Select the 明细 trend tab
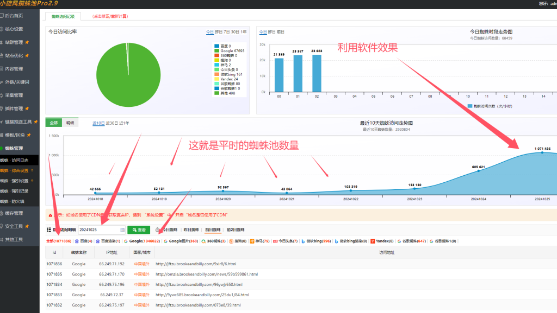Viewport: 557px width, 313px height. click(x=70, y=123)
